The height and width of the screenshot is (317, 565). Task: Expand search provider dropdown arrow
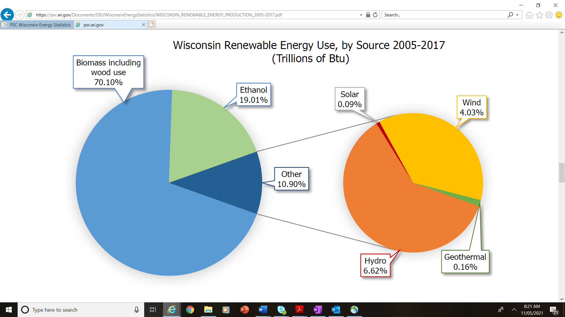[517, 15]
